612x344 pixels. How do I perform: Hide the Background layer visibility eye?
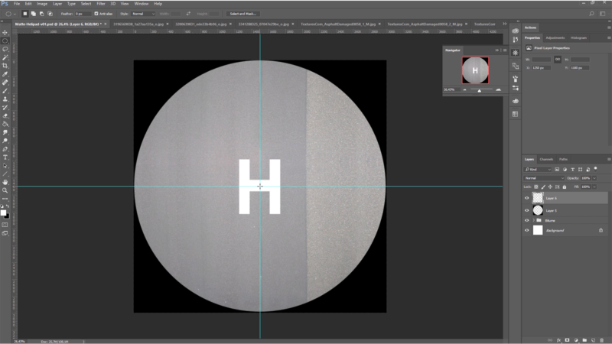[526, 231]
